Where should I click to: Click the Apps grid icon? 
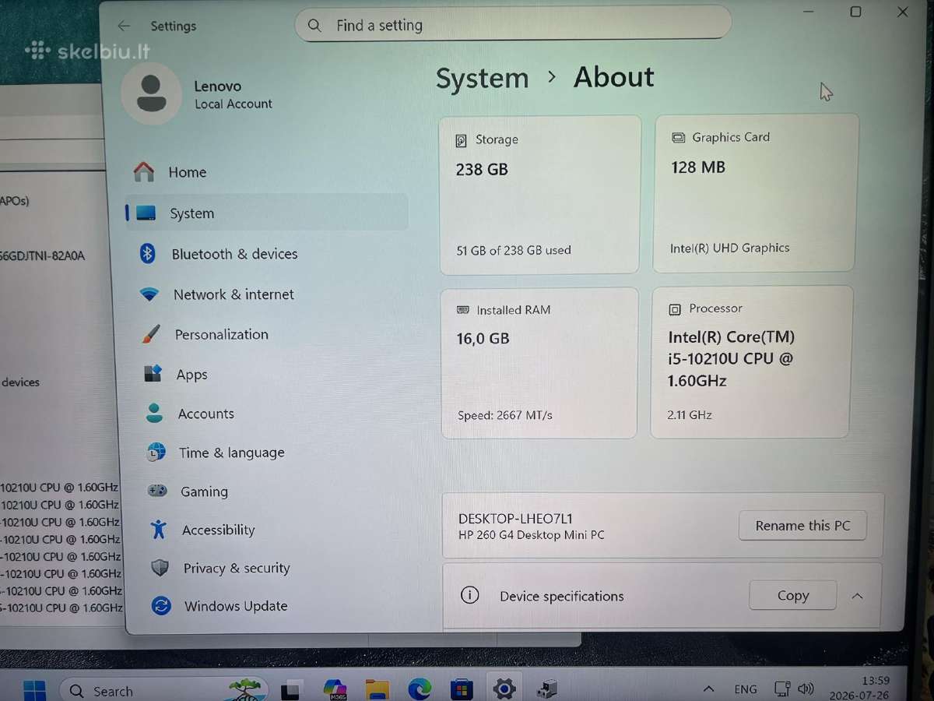(x=153, y=374)
